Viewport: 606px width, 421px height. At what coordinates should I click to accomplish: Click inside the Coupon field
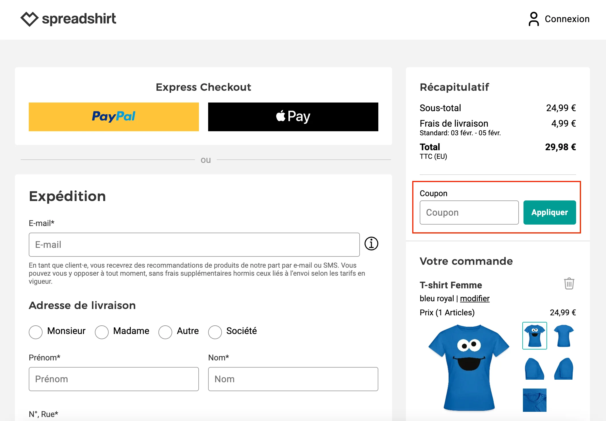click(x=469, y=212)
